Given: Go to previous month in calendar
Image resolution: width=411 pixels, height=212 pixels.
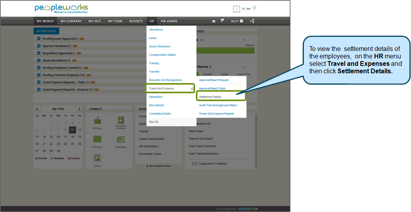Looking at the screenshot, I should click(x=37, y=109).
